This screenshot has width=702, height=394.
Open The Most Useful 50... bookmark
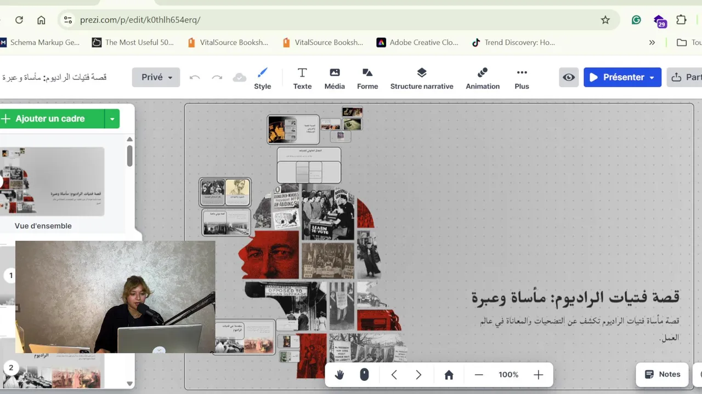point(133,42)
